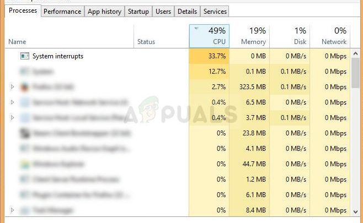Click the System interrupts process icon
This screenshot has width=363, height=223.
(x=24, y=56)
